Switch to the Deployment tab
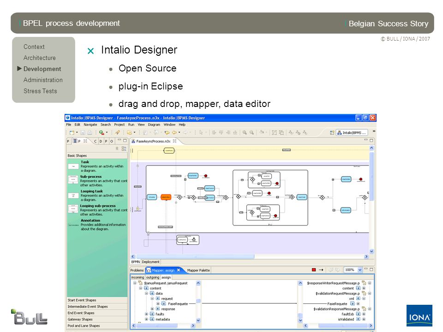The width and height of the screenshot is (443, 332). [150, 262]
